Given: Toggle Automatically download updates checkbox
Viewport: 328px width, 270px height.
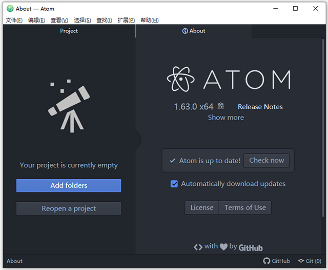Looking at the screenshot, I should [x=174, y=184].
